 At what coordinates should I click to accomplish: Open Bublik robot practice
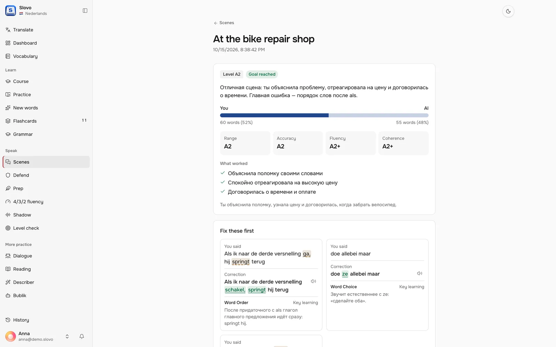[x=46, y=295]
